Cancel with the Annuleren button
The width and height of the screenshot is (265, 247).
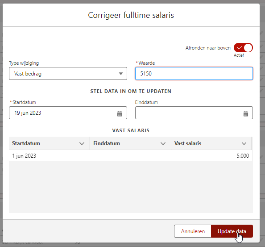click(193, 231)
